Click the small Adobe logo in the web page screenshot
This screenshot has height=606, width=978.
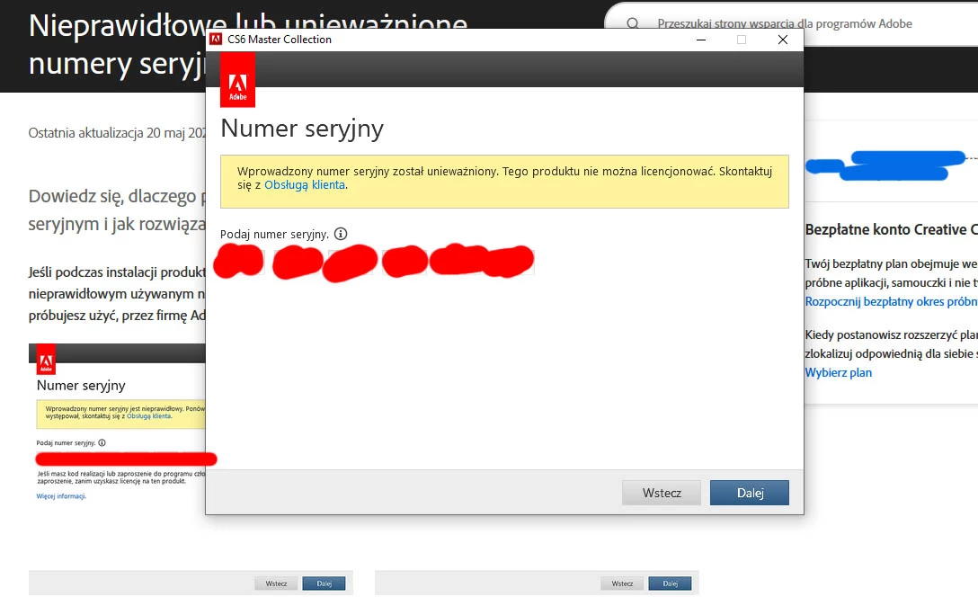tap(46, 359)
